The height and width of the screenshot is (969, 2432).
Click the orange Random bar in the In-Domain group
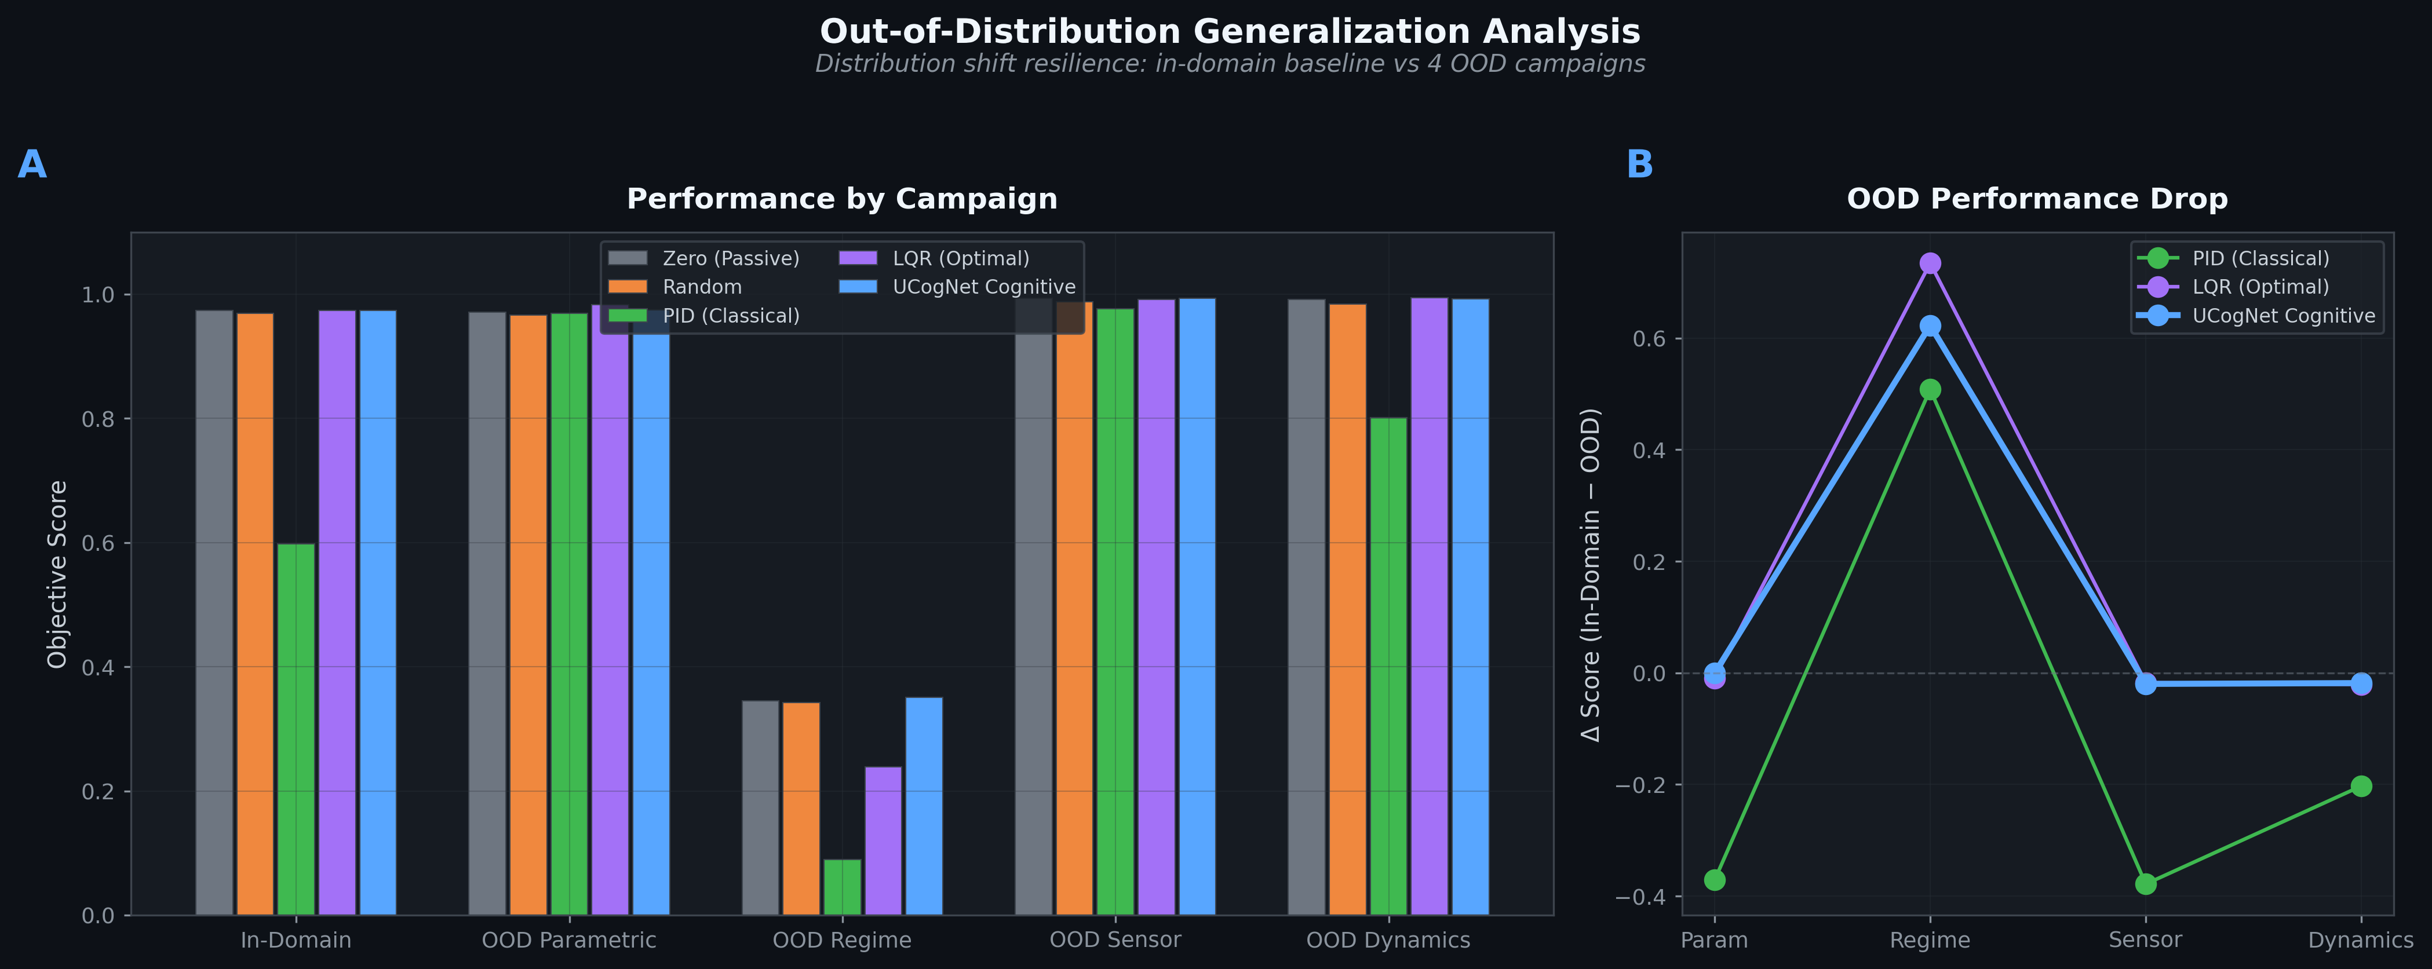(255, 614)
